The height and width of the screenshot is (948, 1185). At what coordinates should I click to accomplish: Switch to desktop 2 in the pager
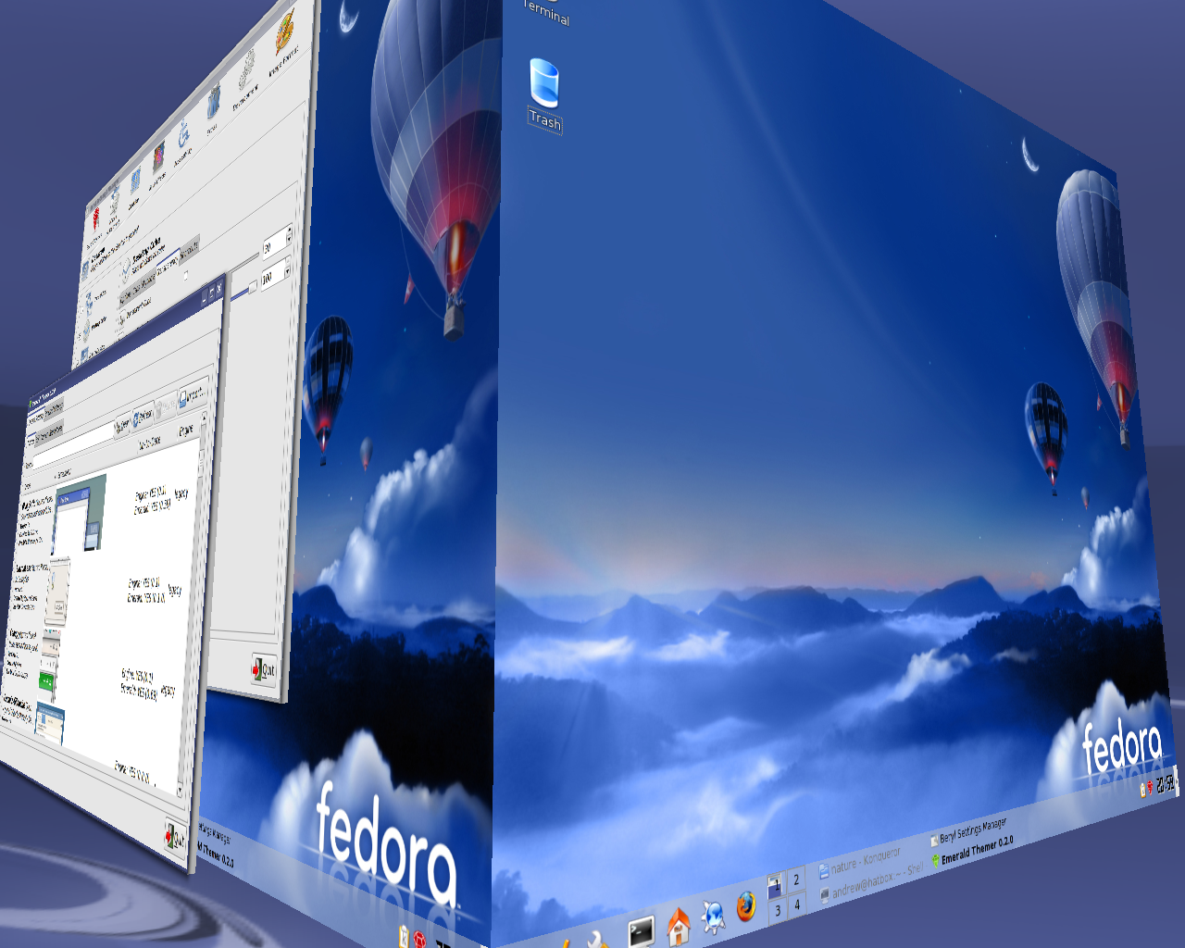tap(796, 879)
